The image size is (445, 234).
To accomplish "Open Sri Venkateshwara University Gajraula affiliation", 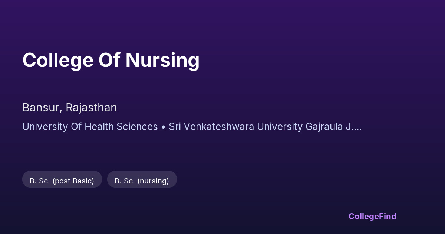I will tap(256, 127).
